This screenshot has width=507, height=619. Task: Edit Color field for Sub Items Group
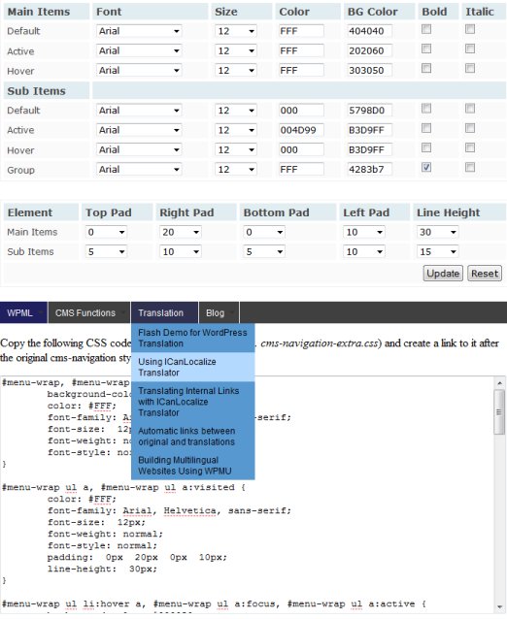[x=301, y=170]
